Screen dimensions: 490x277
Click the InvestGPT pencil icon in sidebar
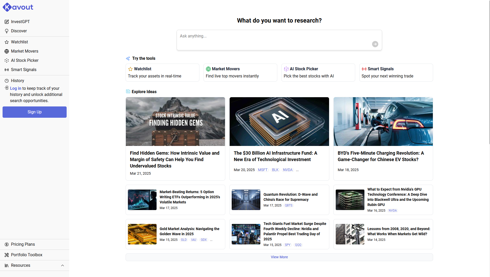coord(7,22)
